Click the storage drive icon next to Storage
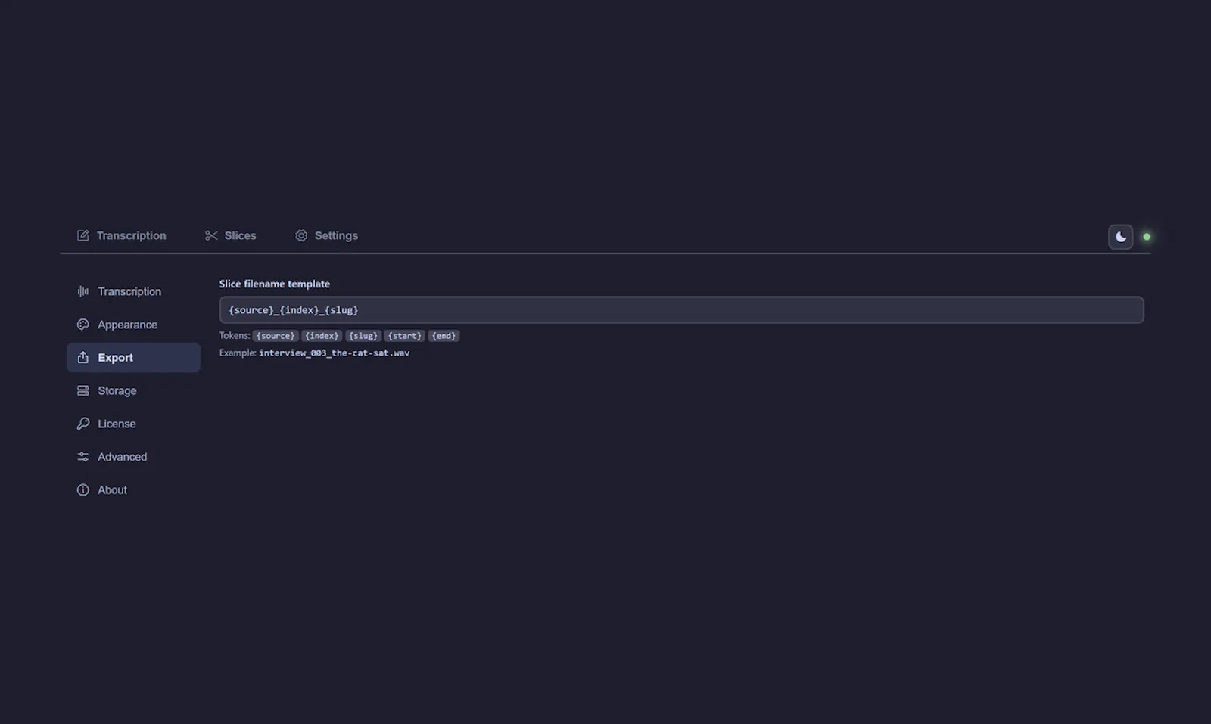Image resolution: width=1211 pixels, height=724 pixels. (83, 391)
